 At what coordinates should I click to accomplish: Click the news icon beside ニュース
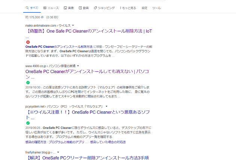click(45, 8)
